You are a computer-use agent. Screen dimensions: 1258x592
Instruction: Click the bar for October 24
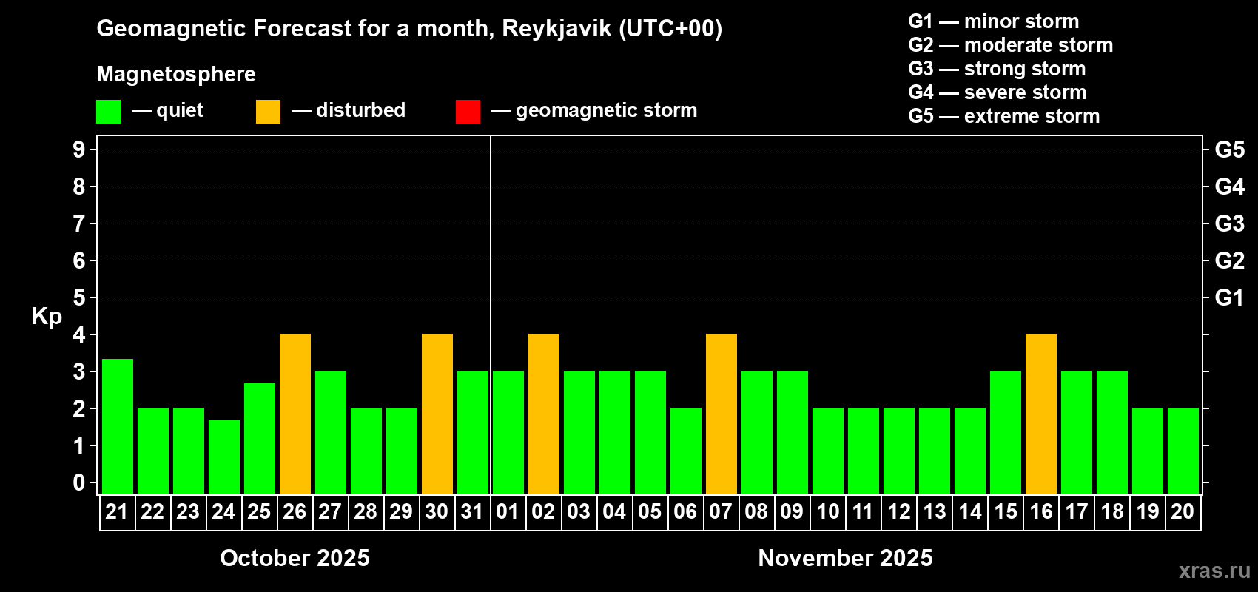(224, 457)
